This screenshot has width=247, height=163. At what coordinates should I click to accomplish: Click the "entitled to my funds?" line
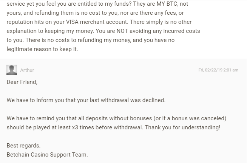pos(97,4)
